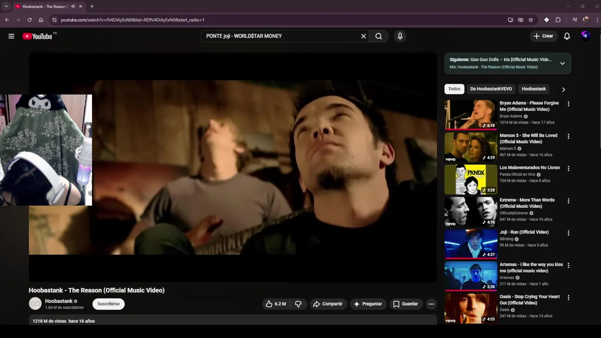Viewport: 601px width, 338px height.
Task: Open the Joji Run thumbnail
Action: point(470,244)
